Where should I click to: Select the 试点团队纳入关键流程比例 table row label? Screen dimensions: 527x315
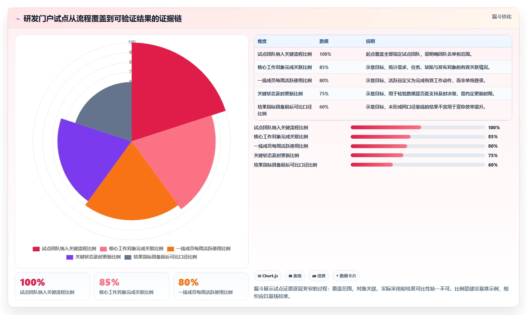click(x=285, y=54)
